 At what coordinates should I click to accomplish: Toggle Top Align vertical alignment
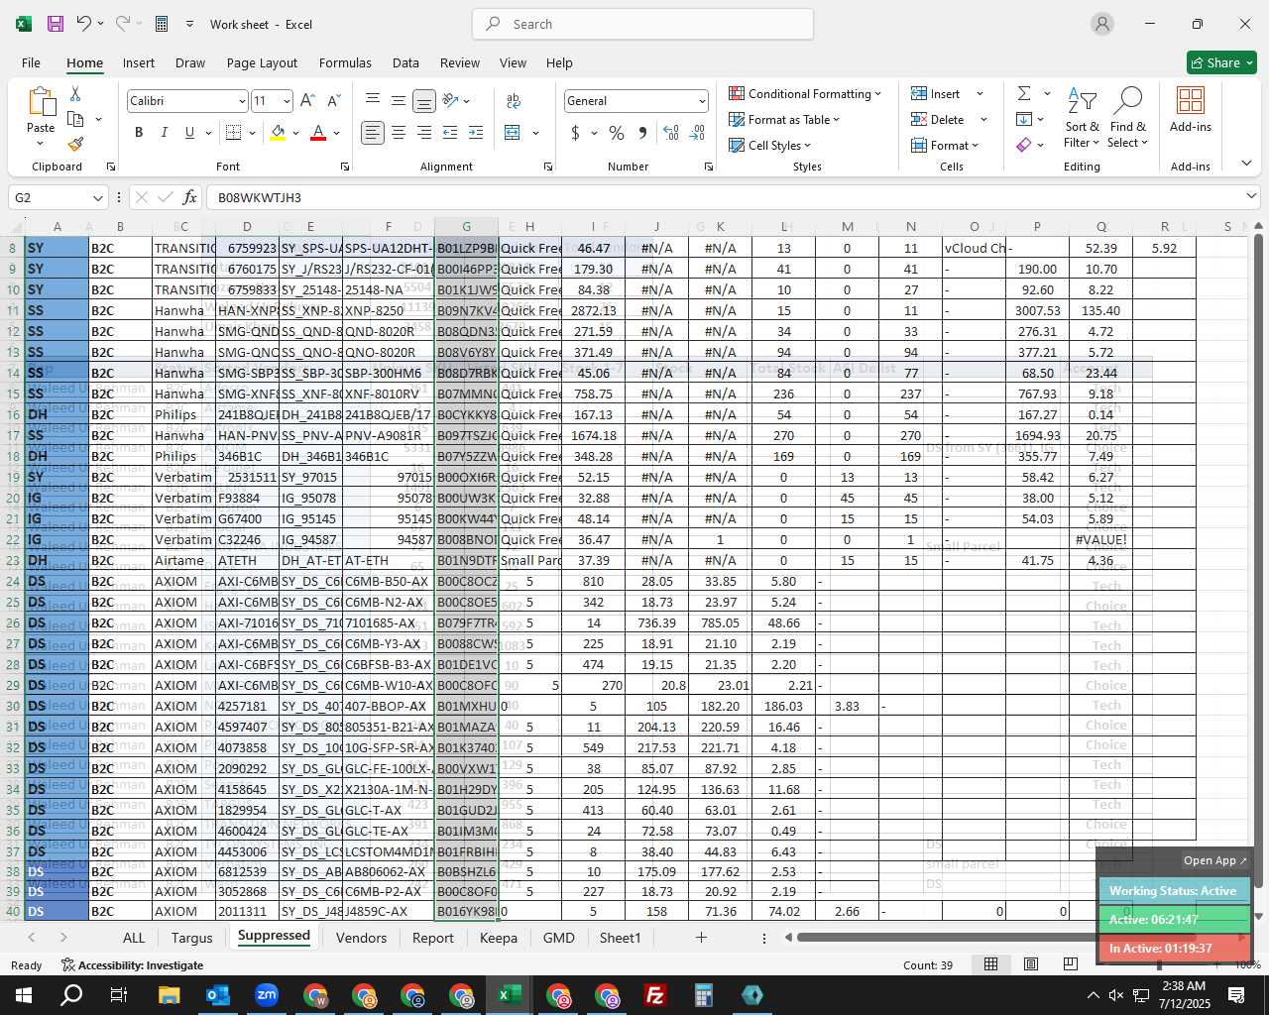click(373, 101)
